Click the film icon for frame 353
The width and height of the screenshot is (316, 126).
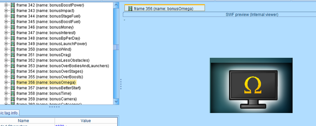click(x=13, y=66)
